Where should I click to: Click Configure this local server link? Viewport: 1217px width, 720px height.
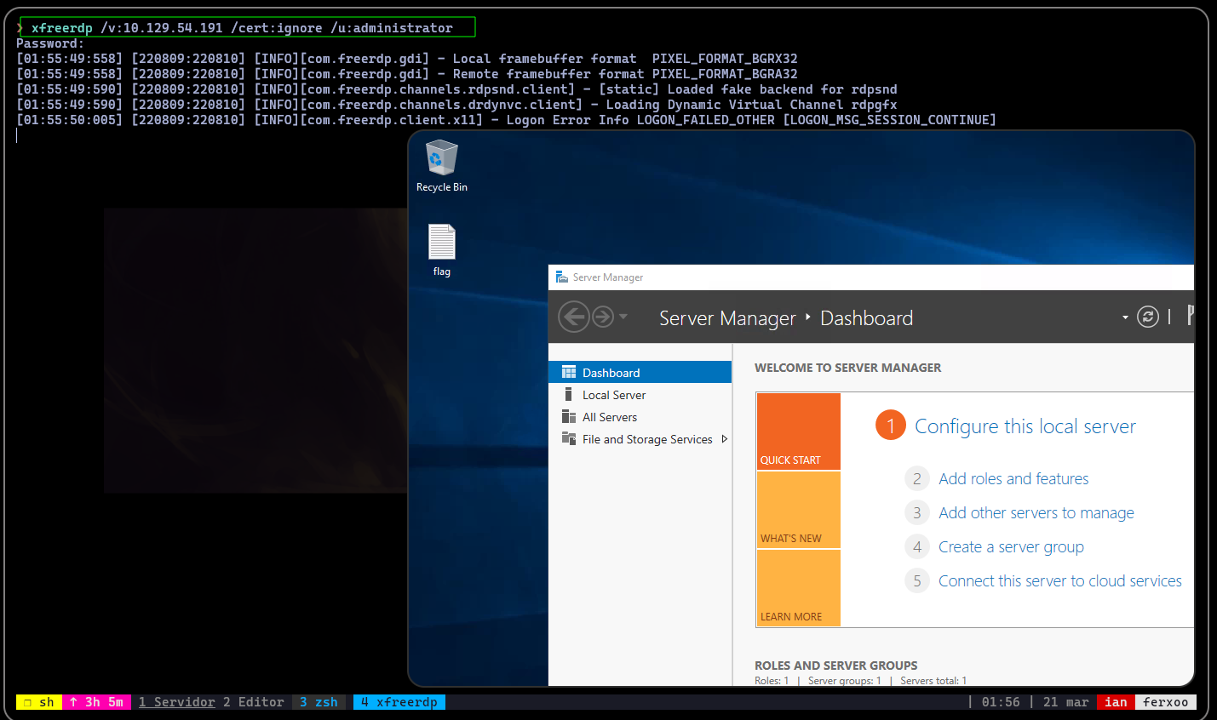tap(1025, 426)
